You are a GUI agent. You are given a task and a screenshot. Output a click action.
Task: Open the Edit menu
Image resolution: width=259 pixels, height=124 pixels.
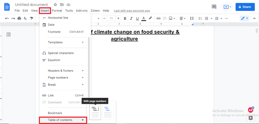tap(25, 11)
